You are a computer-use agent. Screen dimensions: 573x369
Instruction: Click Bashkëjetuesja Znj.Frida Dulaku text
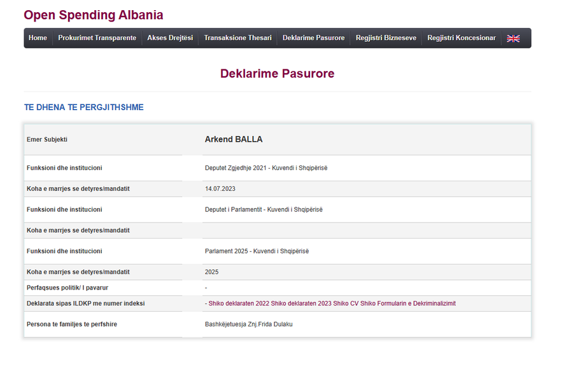pyautogui.click(x=248, y=324)
